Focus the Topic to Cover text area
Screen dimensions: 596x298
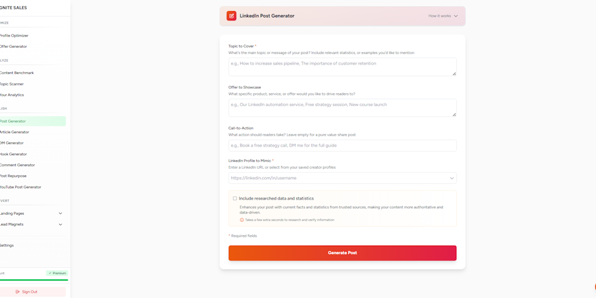342,67
